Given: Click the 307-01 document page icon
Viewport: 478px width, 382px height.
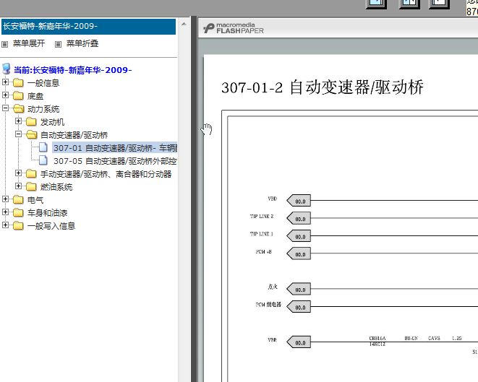Looking at the screenshot, I should click(x=43, y=147).
